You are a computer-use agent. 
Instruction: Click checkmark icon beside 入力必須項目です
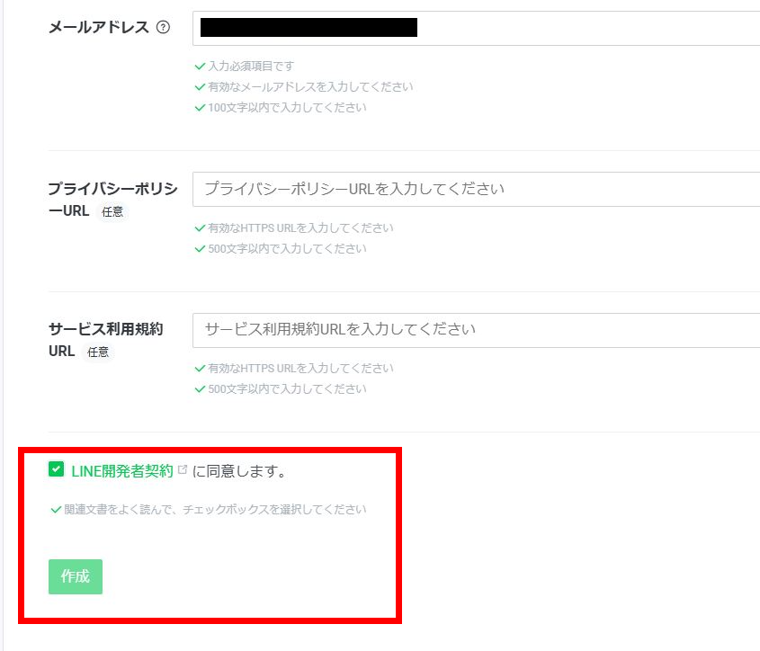coord(200,67)
